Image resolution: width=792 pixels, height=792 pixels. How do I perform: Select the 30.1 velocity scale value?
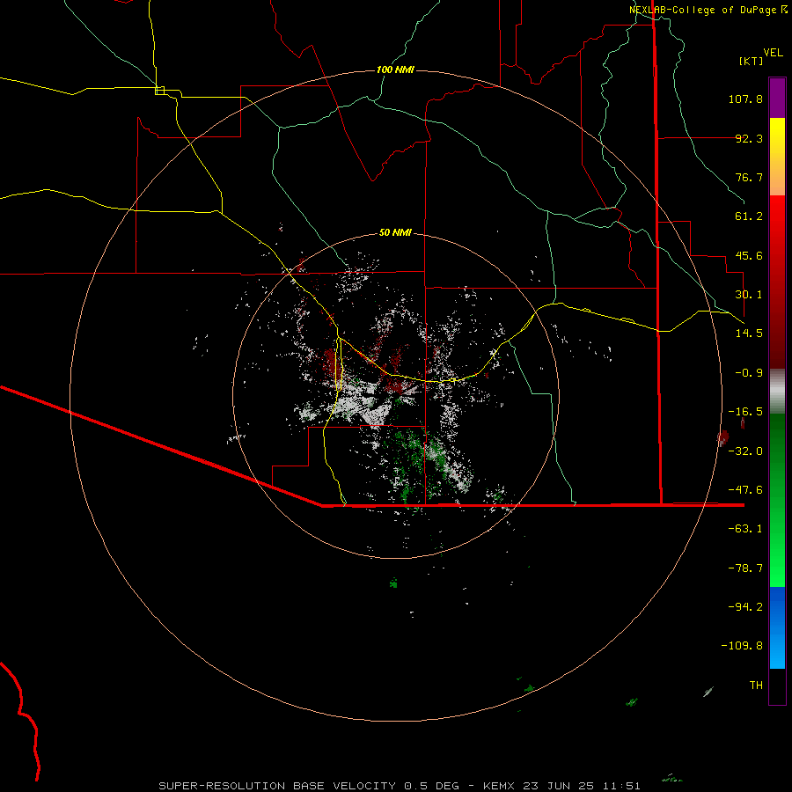coord(749,295)
